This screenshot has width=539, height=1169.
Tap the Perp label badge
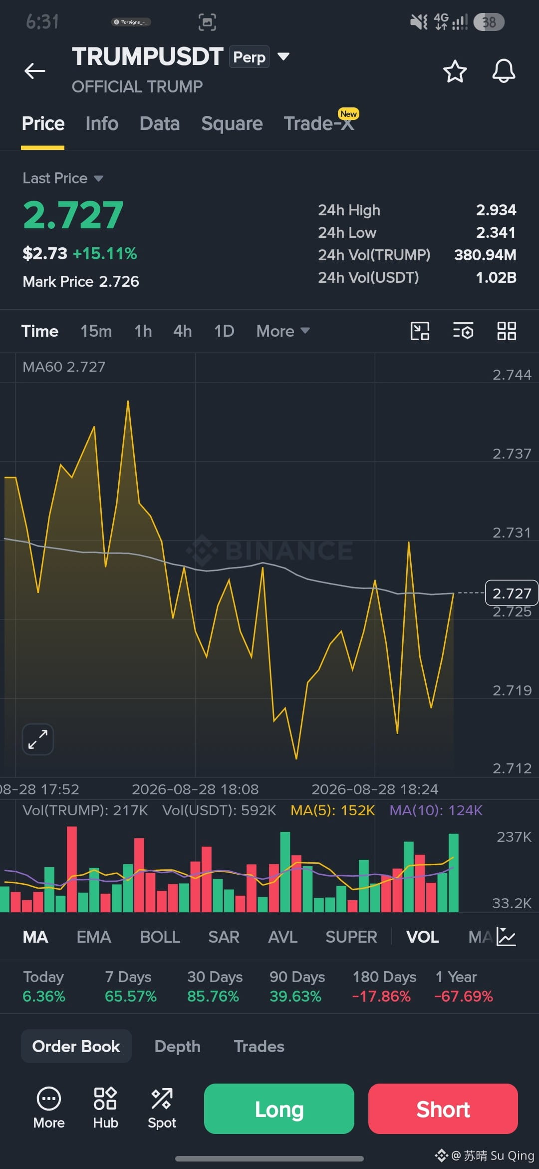pos(249,57)
